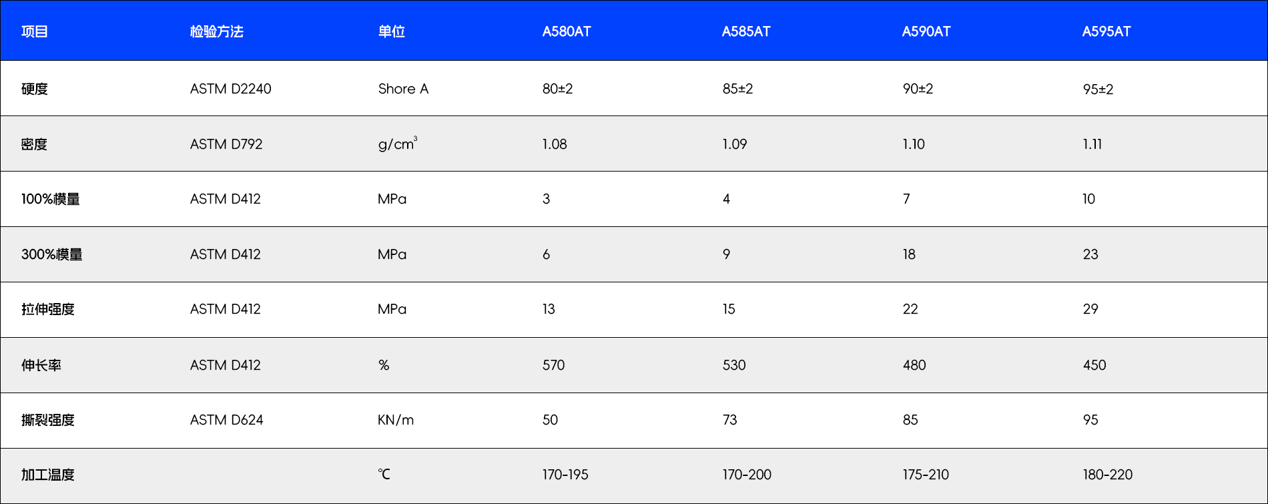
Task: Select the 拉伸强度 row label
Action: coord(48,309)
